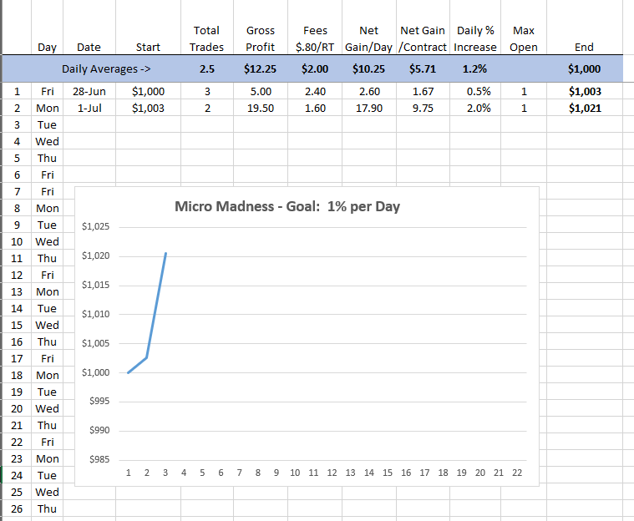Click the 1.2% average Daily Increase cell
The image size is (634, 521).
coord(474,68)
